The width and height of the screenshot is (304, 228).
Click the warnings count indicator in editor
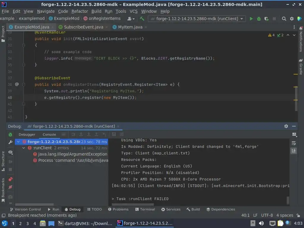click(271, 35)
